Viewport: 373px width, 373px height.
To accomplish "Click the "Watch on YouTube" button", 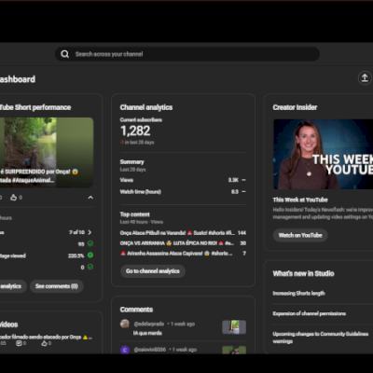I will point(300,235).
